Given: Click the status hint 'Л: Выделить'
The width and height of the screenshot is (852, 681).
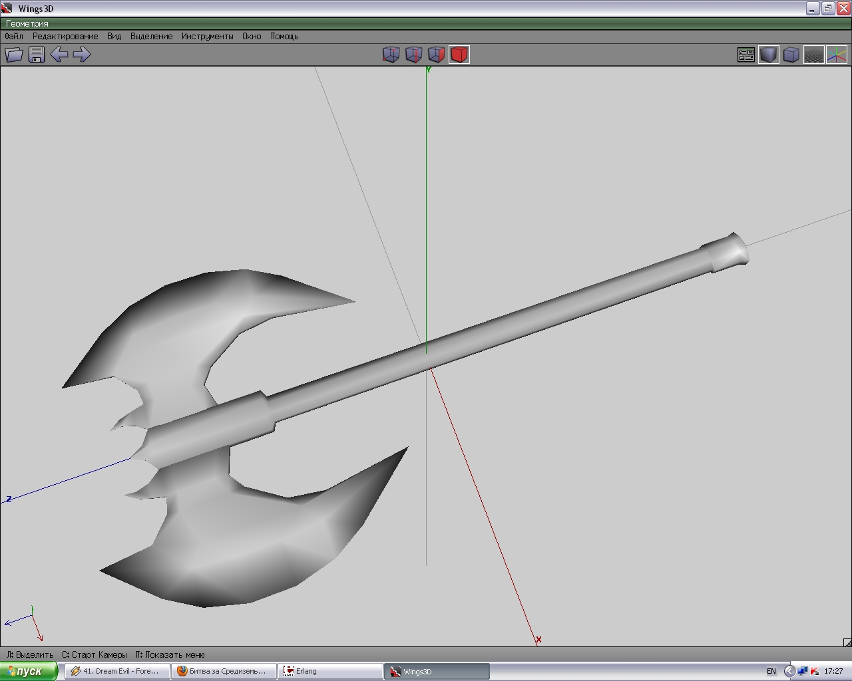Looking at the screenshot, I should coord(30,654).
